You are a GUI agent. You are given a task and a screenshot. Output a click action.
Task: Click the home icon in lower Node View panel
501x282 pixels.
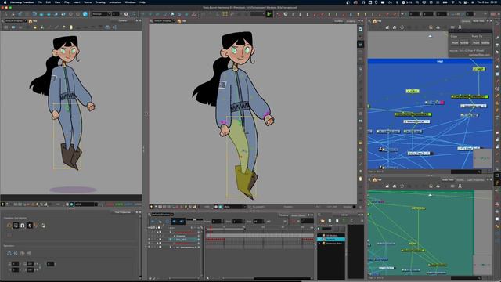375,180
